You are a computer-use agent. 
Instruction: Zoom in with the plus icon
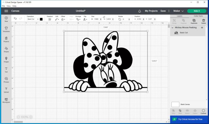click(31, 117)
